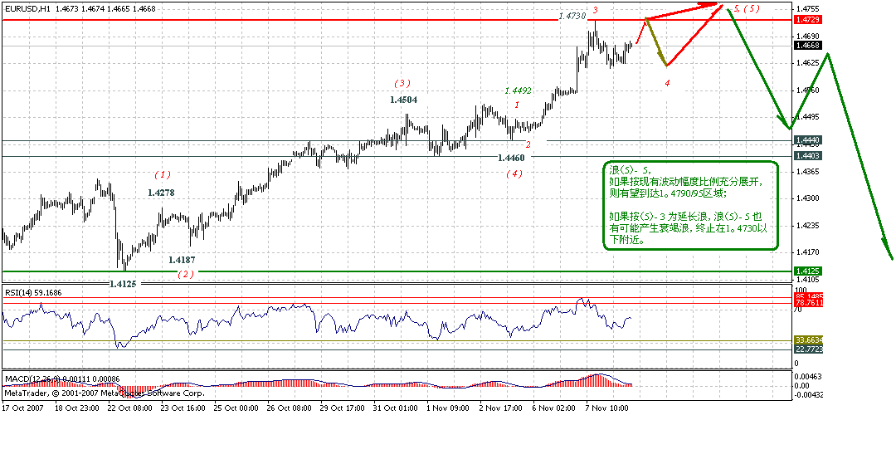This screenshot has width=896, height=469.
Task: Click the gray 1.4403 level axis label
Action: point(807,155)
